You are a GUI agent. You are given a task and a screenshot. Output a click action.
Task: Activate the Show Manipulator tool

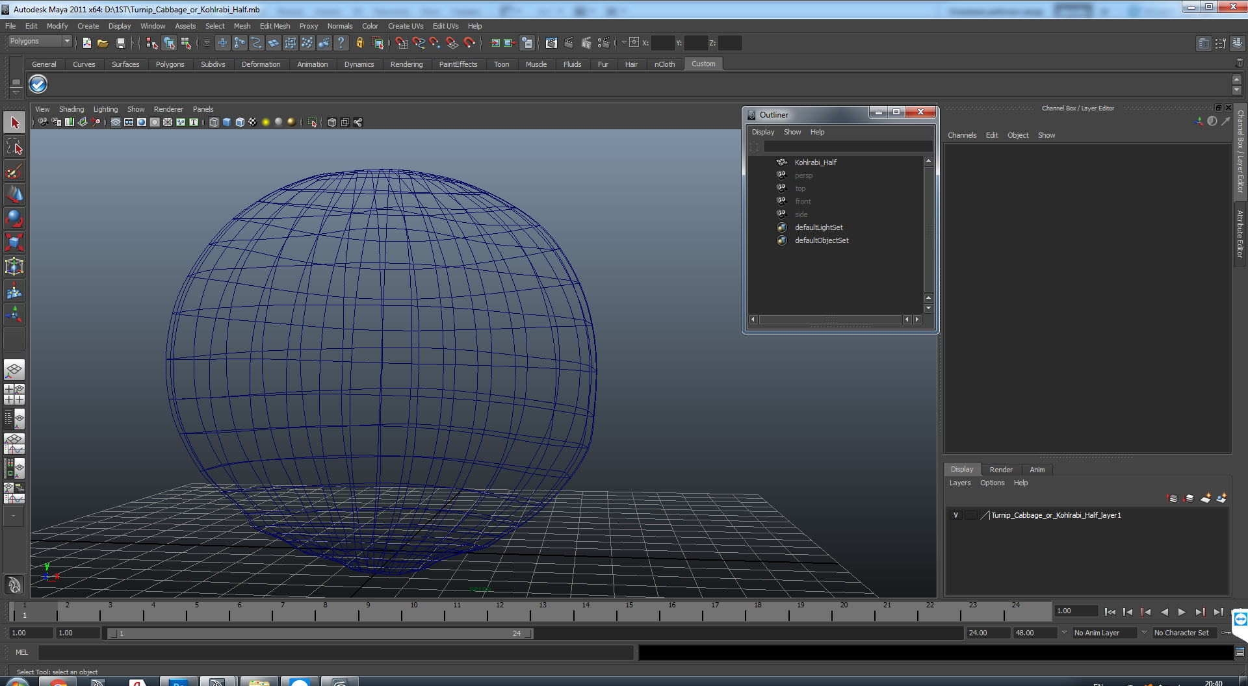point(14,314)
